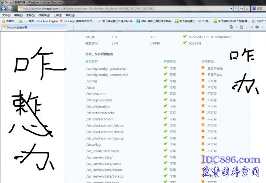Open the 工具(T) menu
266x183 pixels.
(58, 15)
